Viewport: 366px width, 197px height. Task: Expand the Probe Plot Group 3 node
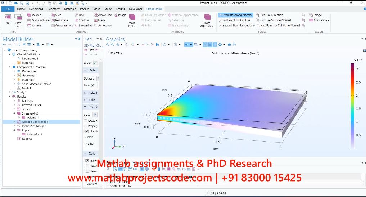point(14,126)
